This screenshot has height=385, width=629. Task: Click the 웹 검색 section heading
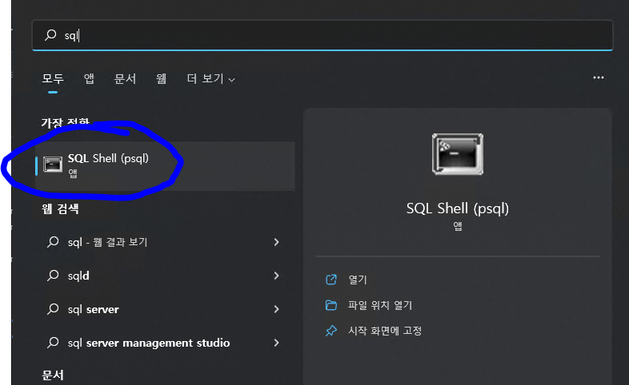pyautogui.click(x=60, y=209)
